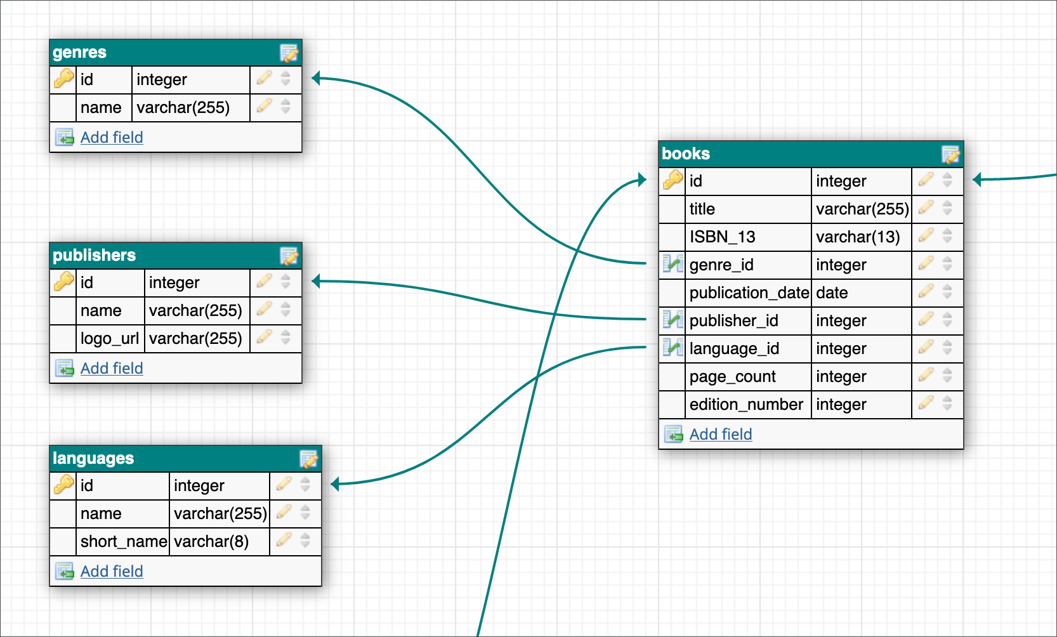This screenshot has width=1057, height=637.
Task: Add field to languages table
Action: point(112,571)
